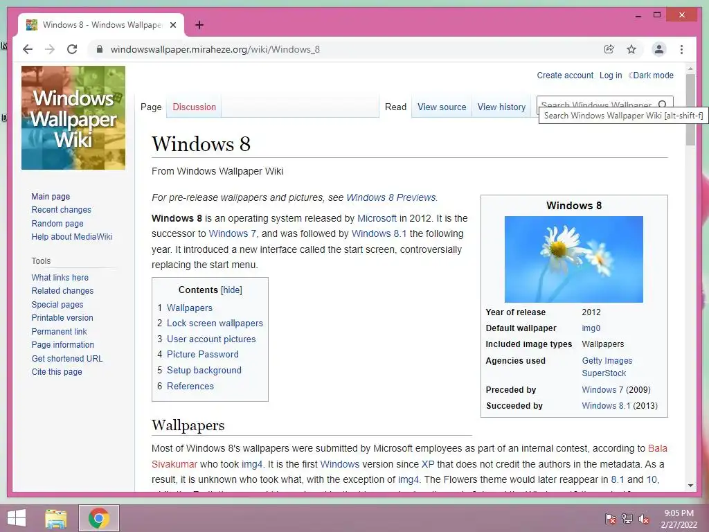
Task: Open File Explorer from the taskbar
Action: pos(56,518)
